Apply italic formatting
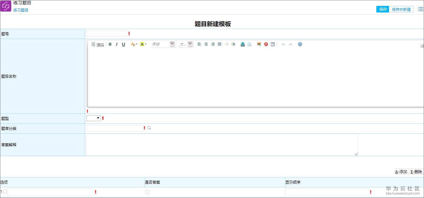The height and width of the screenshot is (198, 424). [116, 44]
